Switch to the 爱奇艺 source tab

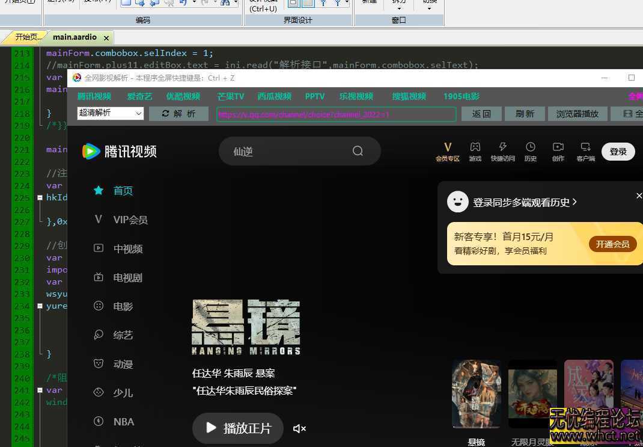(x=139, y=96)
